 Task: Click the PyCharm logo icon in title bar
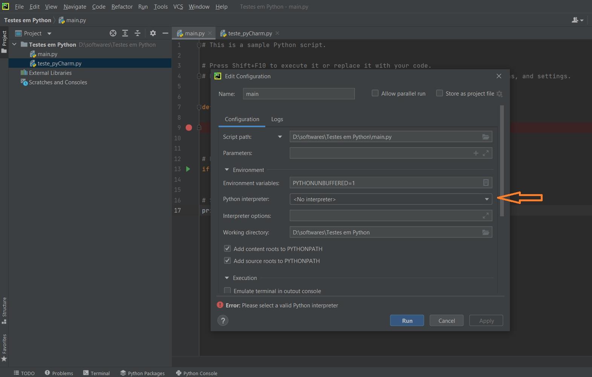tap(6, 6)
